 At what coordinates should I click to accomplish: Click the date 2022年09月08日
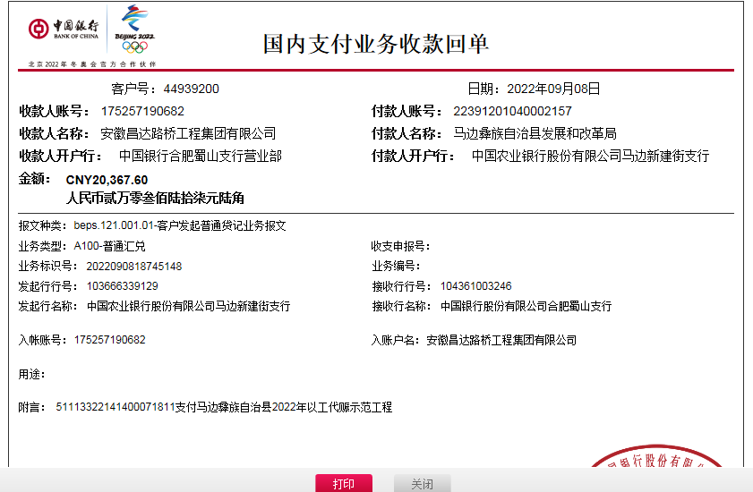tap(553, 89)
